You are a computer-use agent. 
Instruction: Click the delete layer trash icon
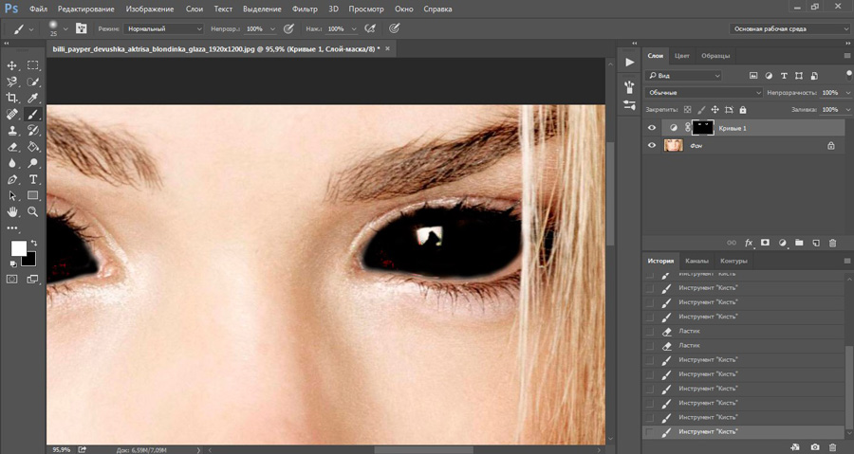(x=831, y=243)
